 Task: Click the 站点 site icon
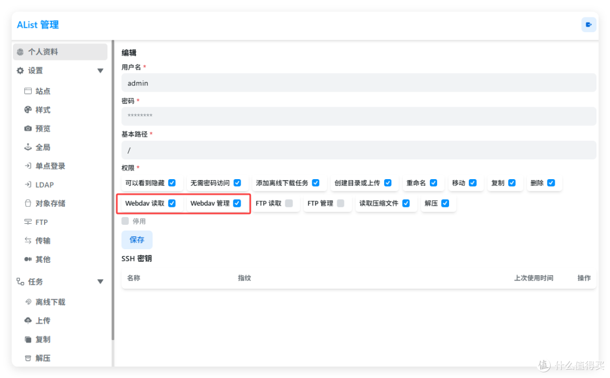click(x=28, y=91)
